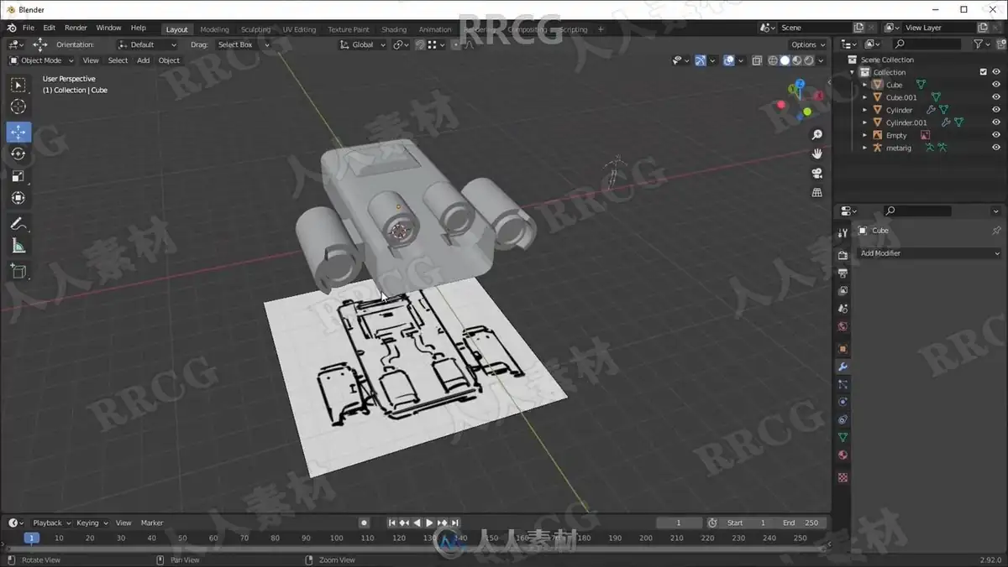Hide the metarig eye icon
This screenshot has width=1008, height=567.
(x=996, y=148)
